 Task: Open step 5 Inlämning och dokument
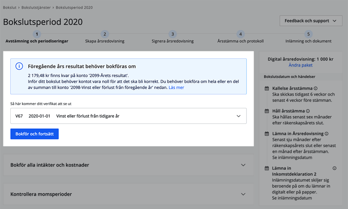click(x=308, y=34)
